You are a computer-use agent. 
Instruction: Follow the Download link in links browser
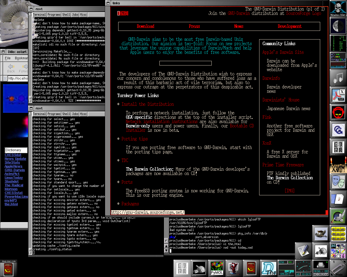145,26
